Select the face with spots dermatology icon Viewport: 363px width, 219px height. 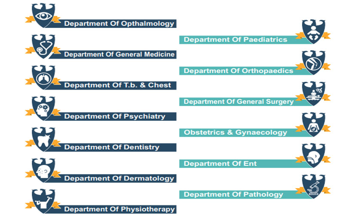43,170
